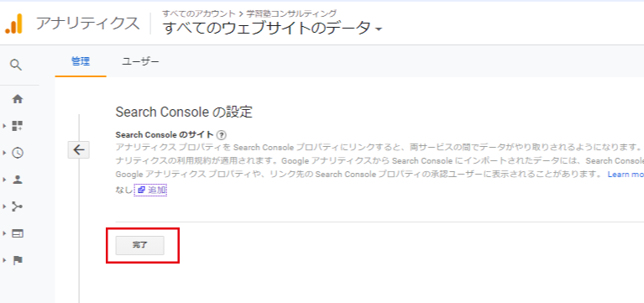Click the すべてのアカウント breadcrumb text
The image size is (644, 303).
199,13
